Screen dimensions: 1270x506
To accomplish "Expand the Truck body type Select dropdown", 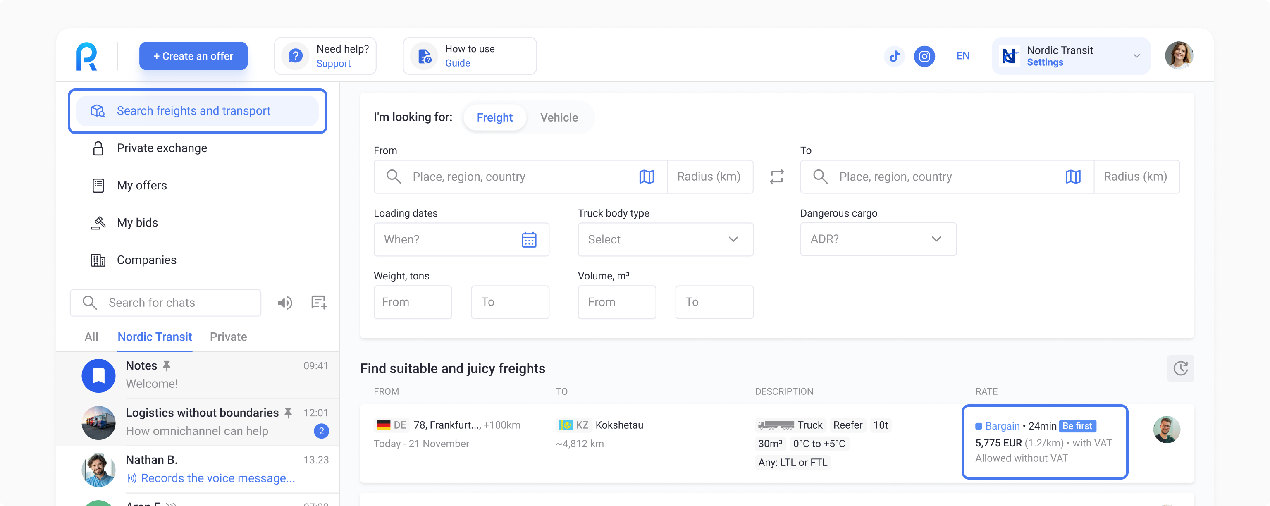I will click(x=665, y=240).
